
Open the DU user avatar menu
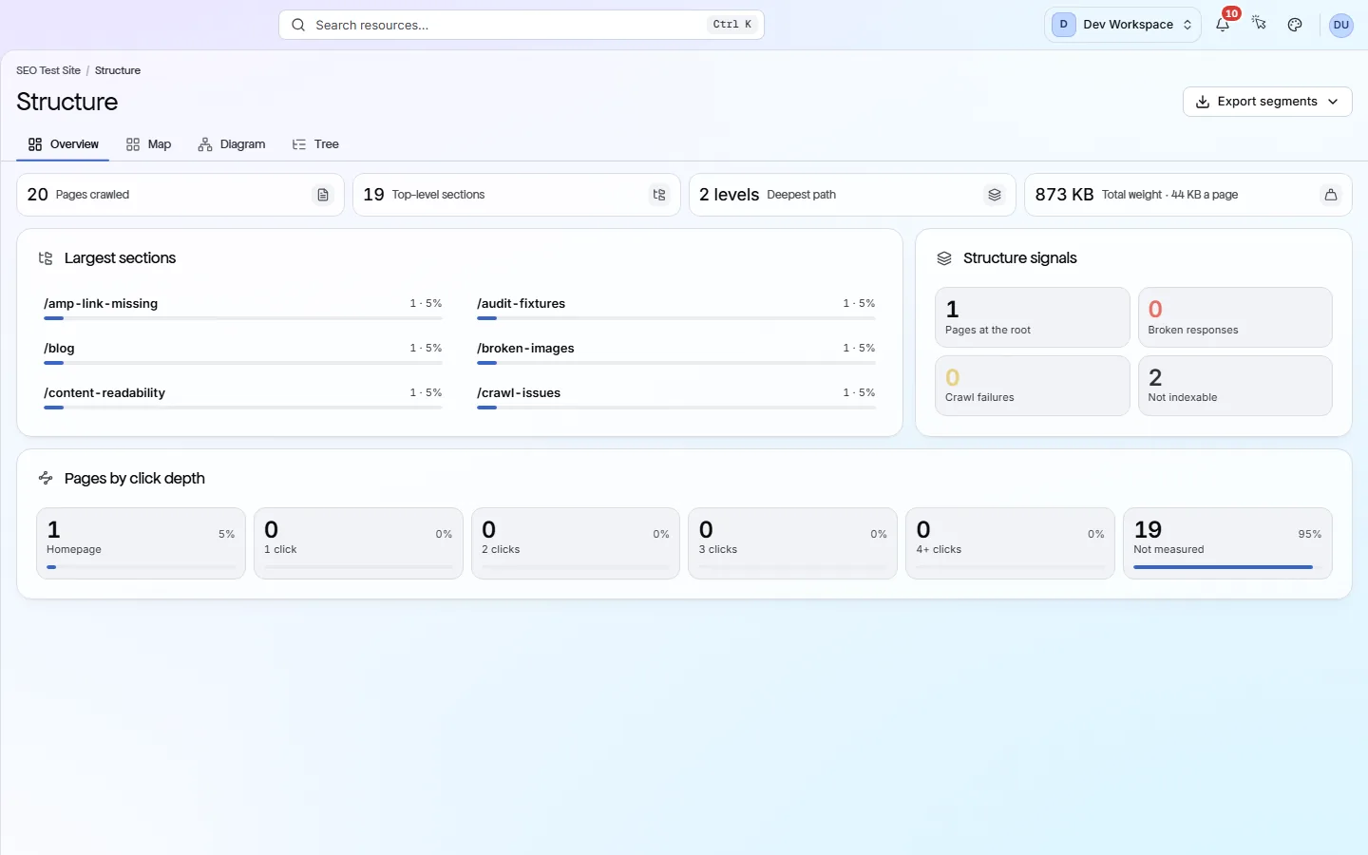[x=1340, y=25]
